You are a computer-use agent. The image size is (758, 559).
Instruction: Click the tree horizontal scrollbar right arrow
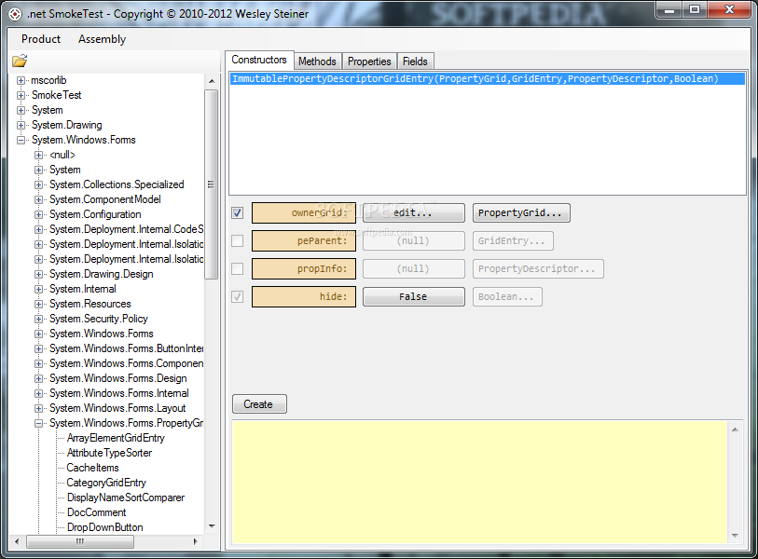(x=195, y=541)
